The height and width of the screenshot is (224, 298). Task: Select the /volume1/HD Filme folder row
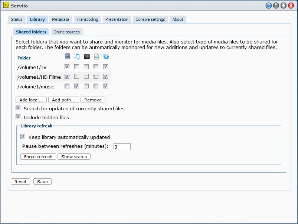point(63,77)
